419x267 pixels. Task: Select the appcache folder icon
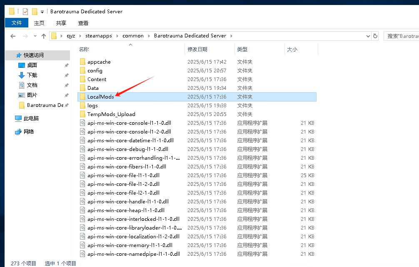pyautogui.click(x=82, y=62)
